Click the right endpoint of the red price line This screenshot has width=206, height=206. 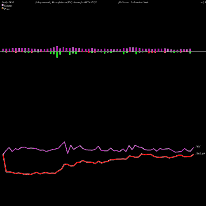[194, 154]
